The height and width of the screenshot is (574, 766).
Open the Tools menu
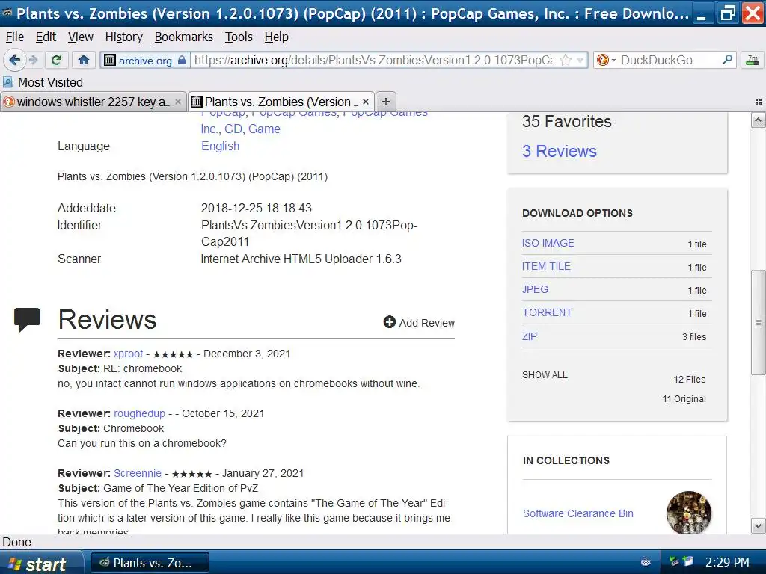click(239, 37)
